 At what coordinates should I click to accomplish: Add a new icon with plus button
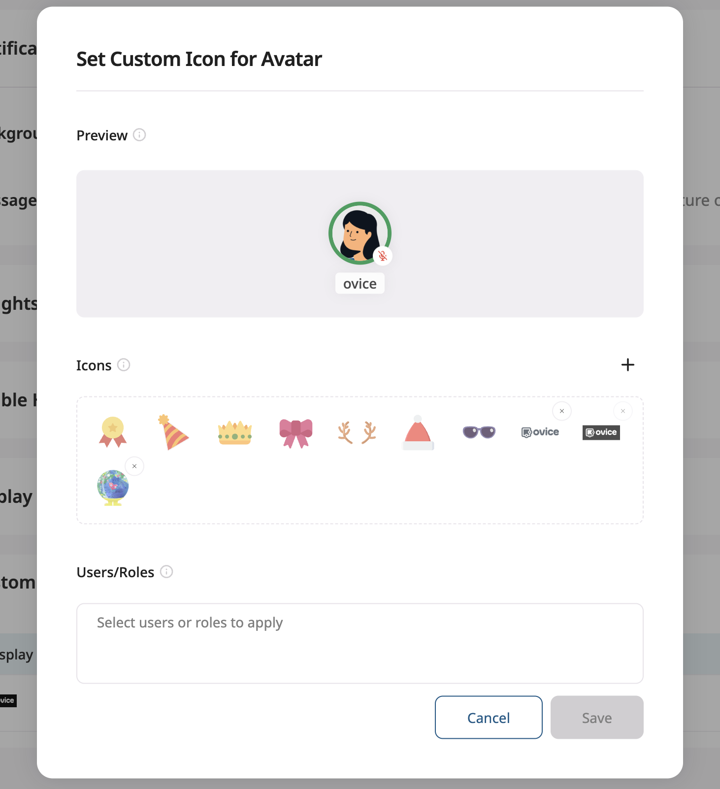[628, 365]
